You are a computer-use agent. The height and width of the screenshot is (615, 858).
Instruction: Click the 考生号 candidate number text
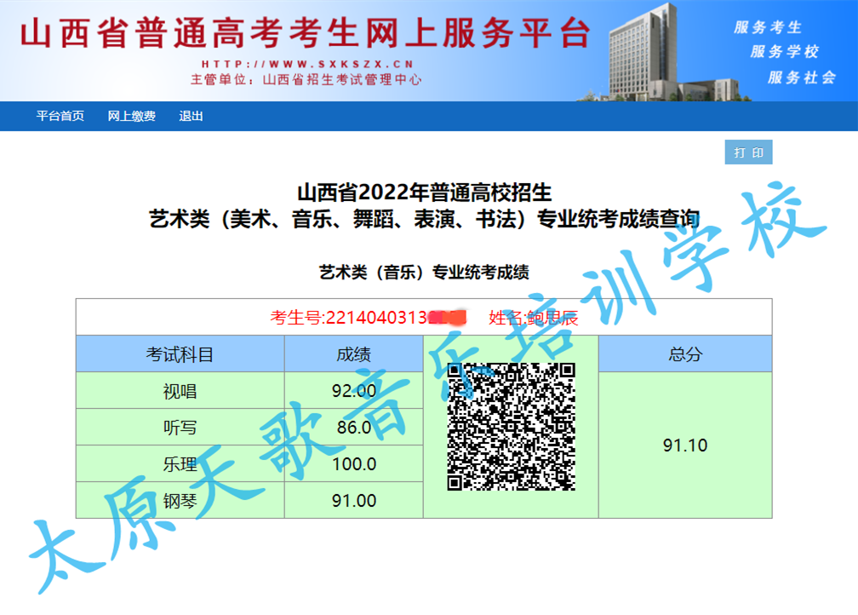pyautogui.click(x=369, y=318)
